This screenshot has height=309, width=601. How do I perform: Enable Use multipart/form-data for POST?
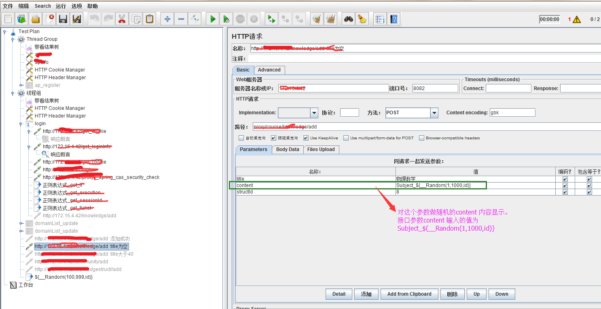[346, 138]
